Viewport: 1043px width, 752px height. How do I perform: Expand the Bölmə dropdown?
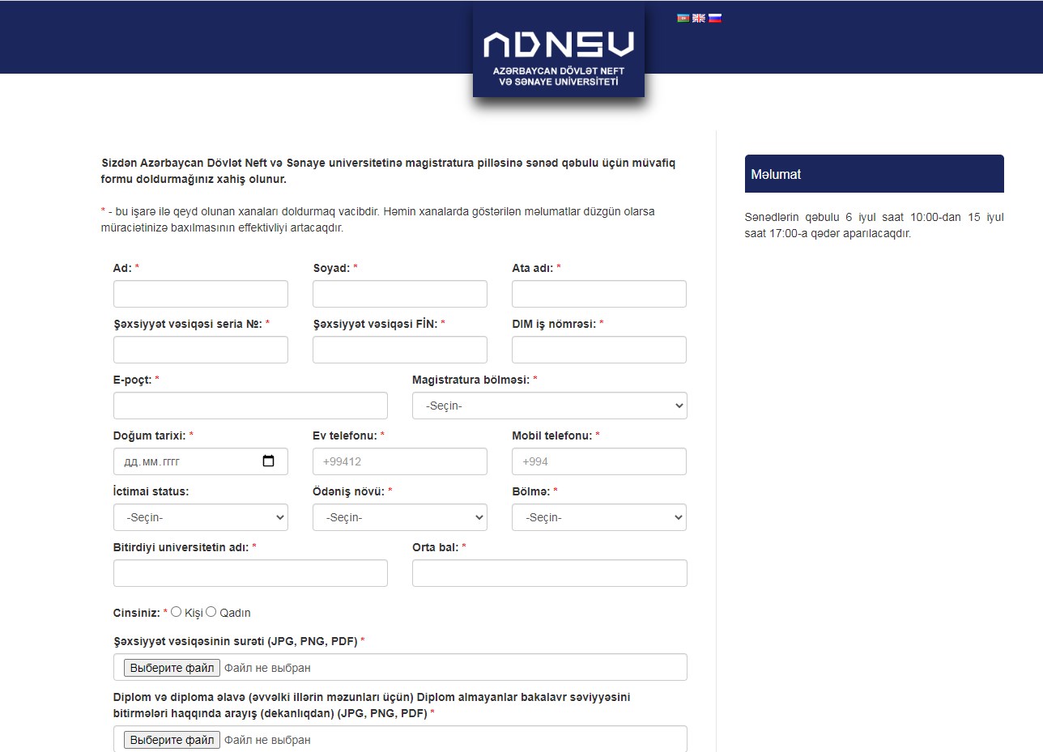pos(598,517)
